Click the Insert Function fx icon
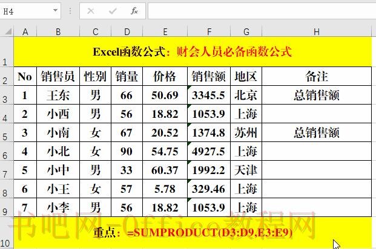This screenshot has height=249, width=376. pos(134,11)
